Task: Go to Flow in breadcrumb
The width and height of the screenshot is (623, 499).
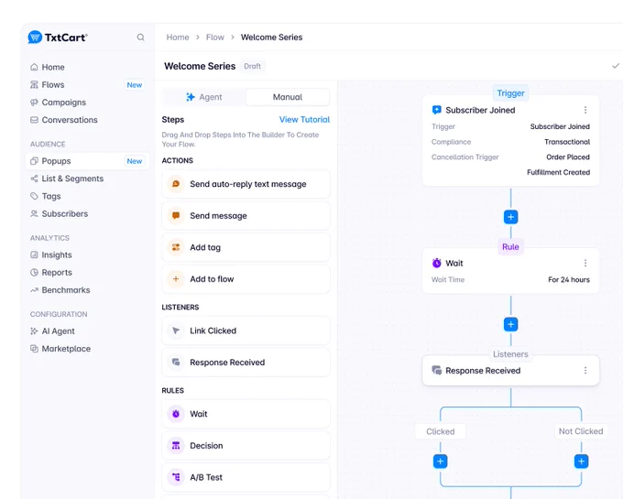Action: click(215, 38)
